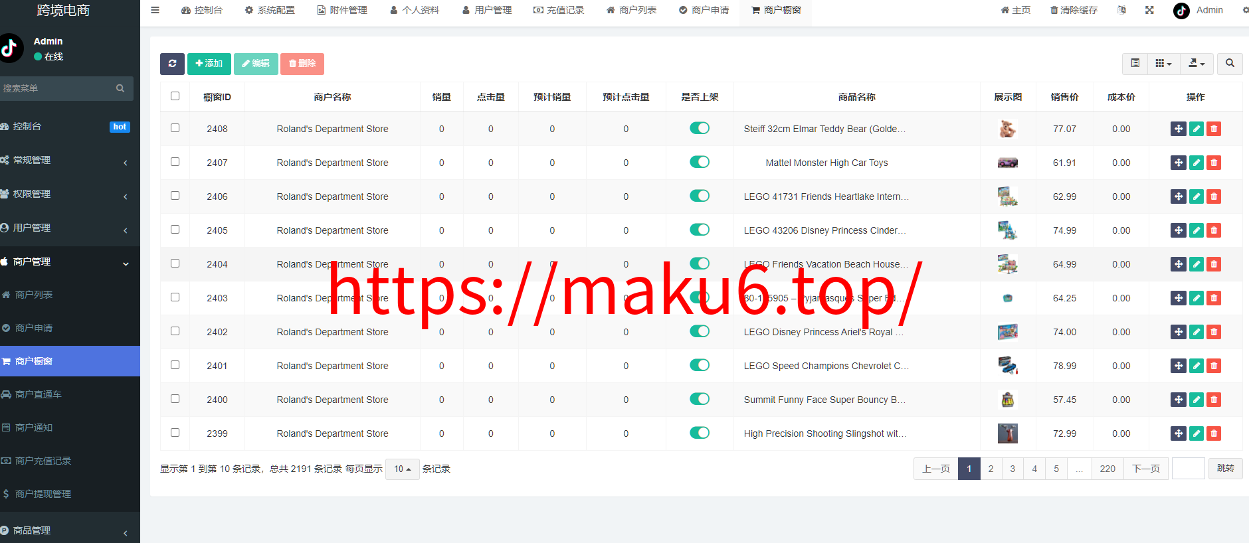Tick the select-all checkbox in table header
The width and height of the screenshot is (1249, 543).
(175, 96)
